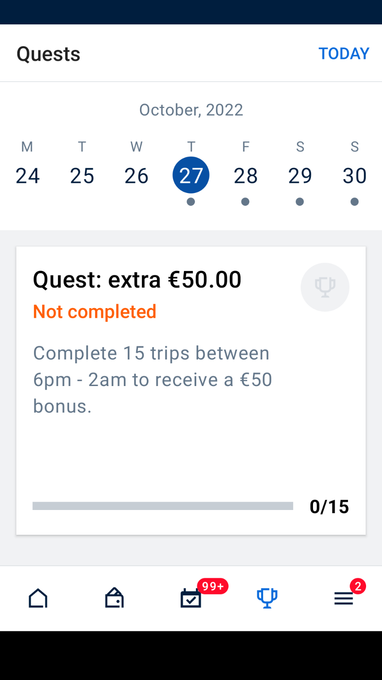Screen dimensions: 382x680
Task: Select Tuesday 25 date
Action: click(82, 175)
